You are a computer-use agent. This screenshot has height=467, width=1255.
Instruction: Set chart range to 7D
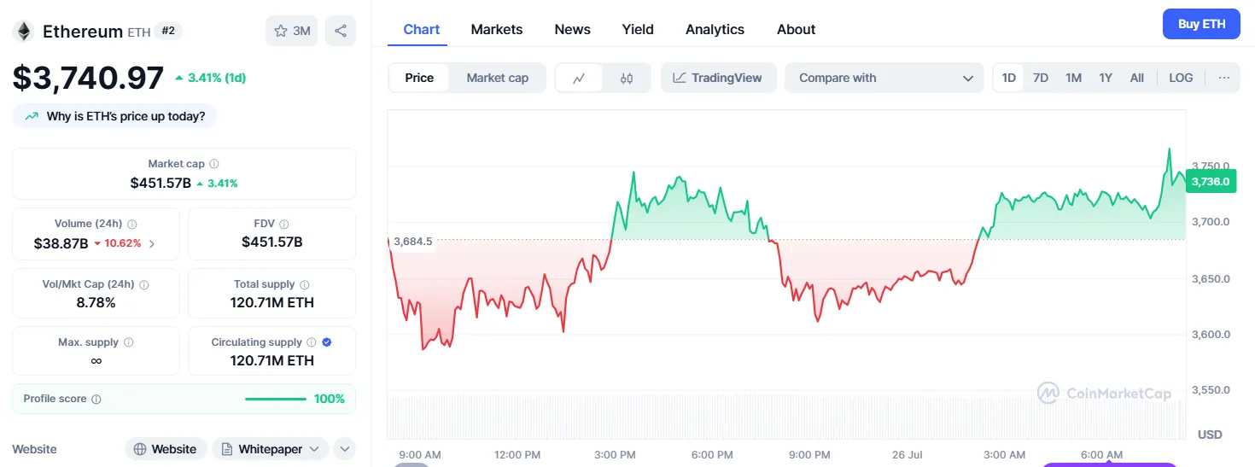[x=1040, y=78]
